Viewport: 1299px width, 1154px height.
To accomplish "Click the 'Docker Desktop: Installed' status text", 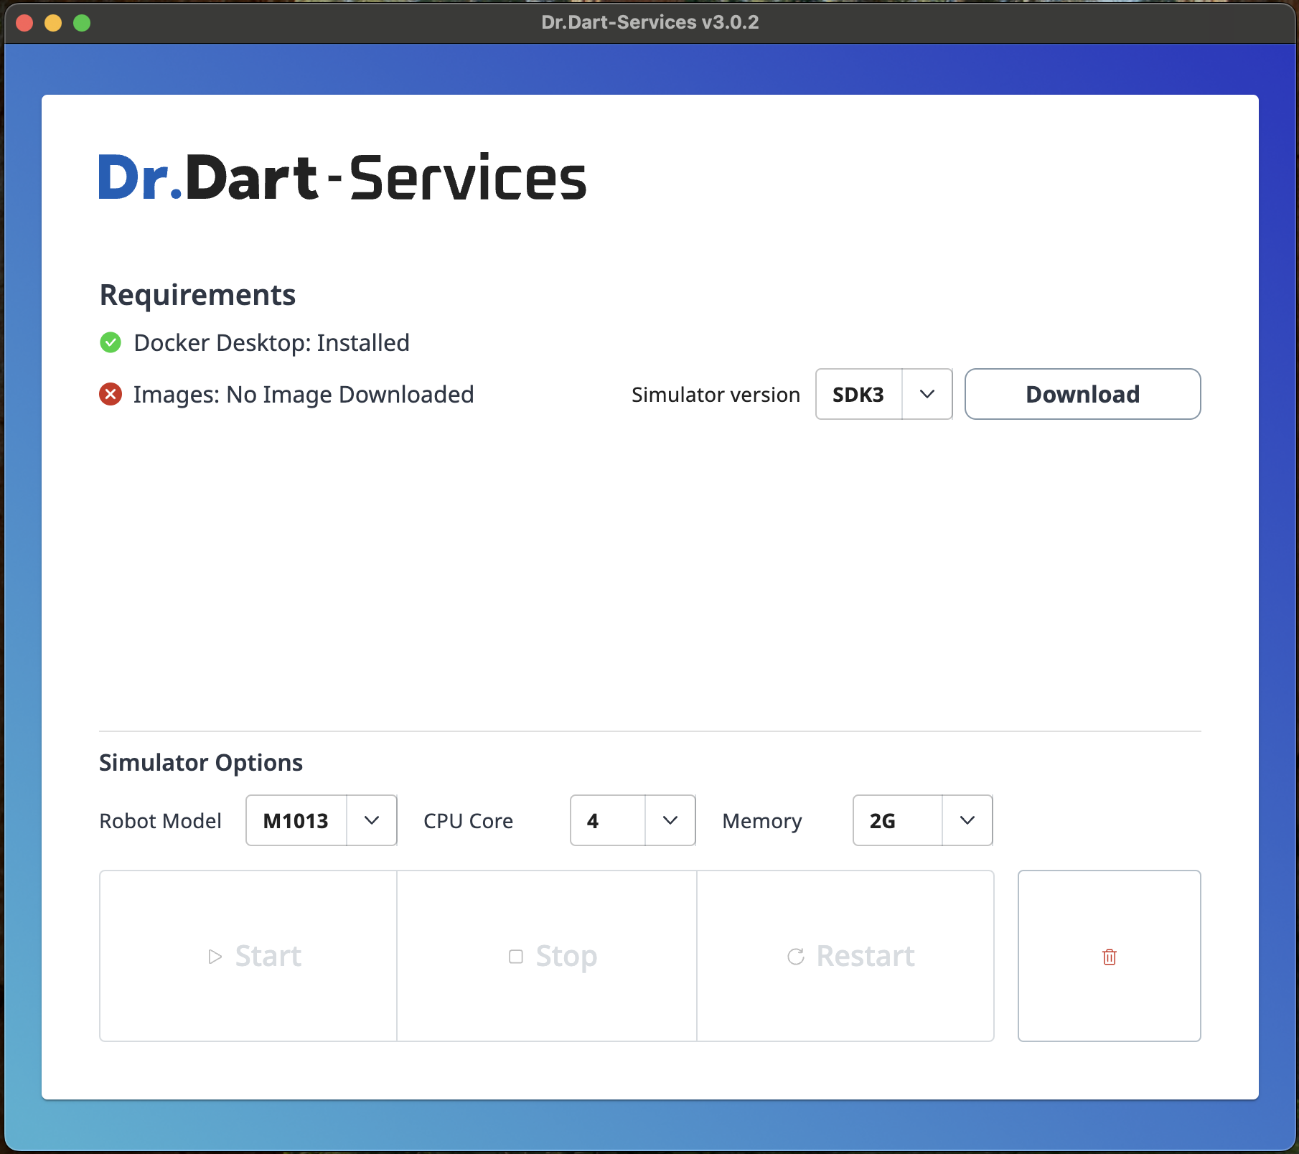I will (x=271, y=343).
